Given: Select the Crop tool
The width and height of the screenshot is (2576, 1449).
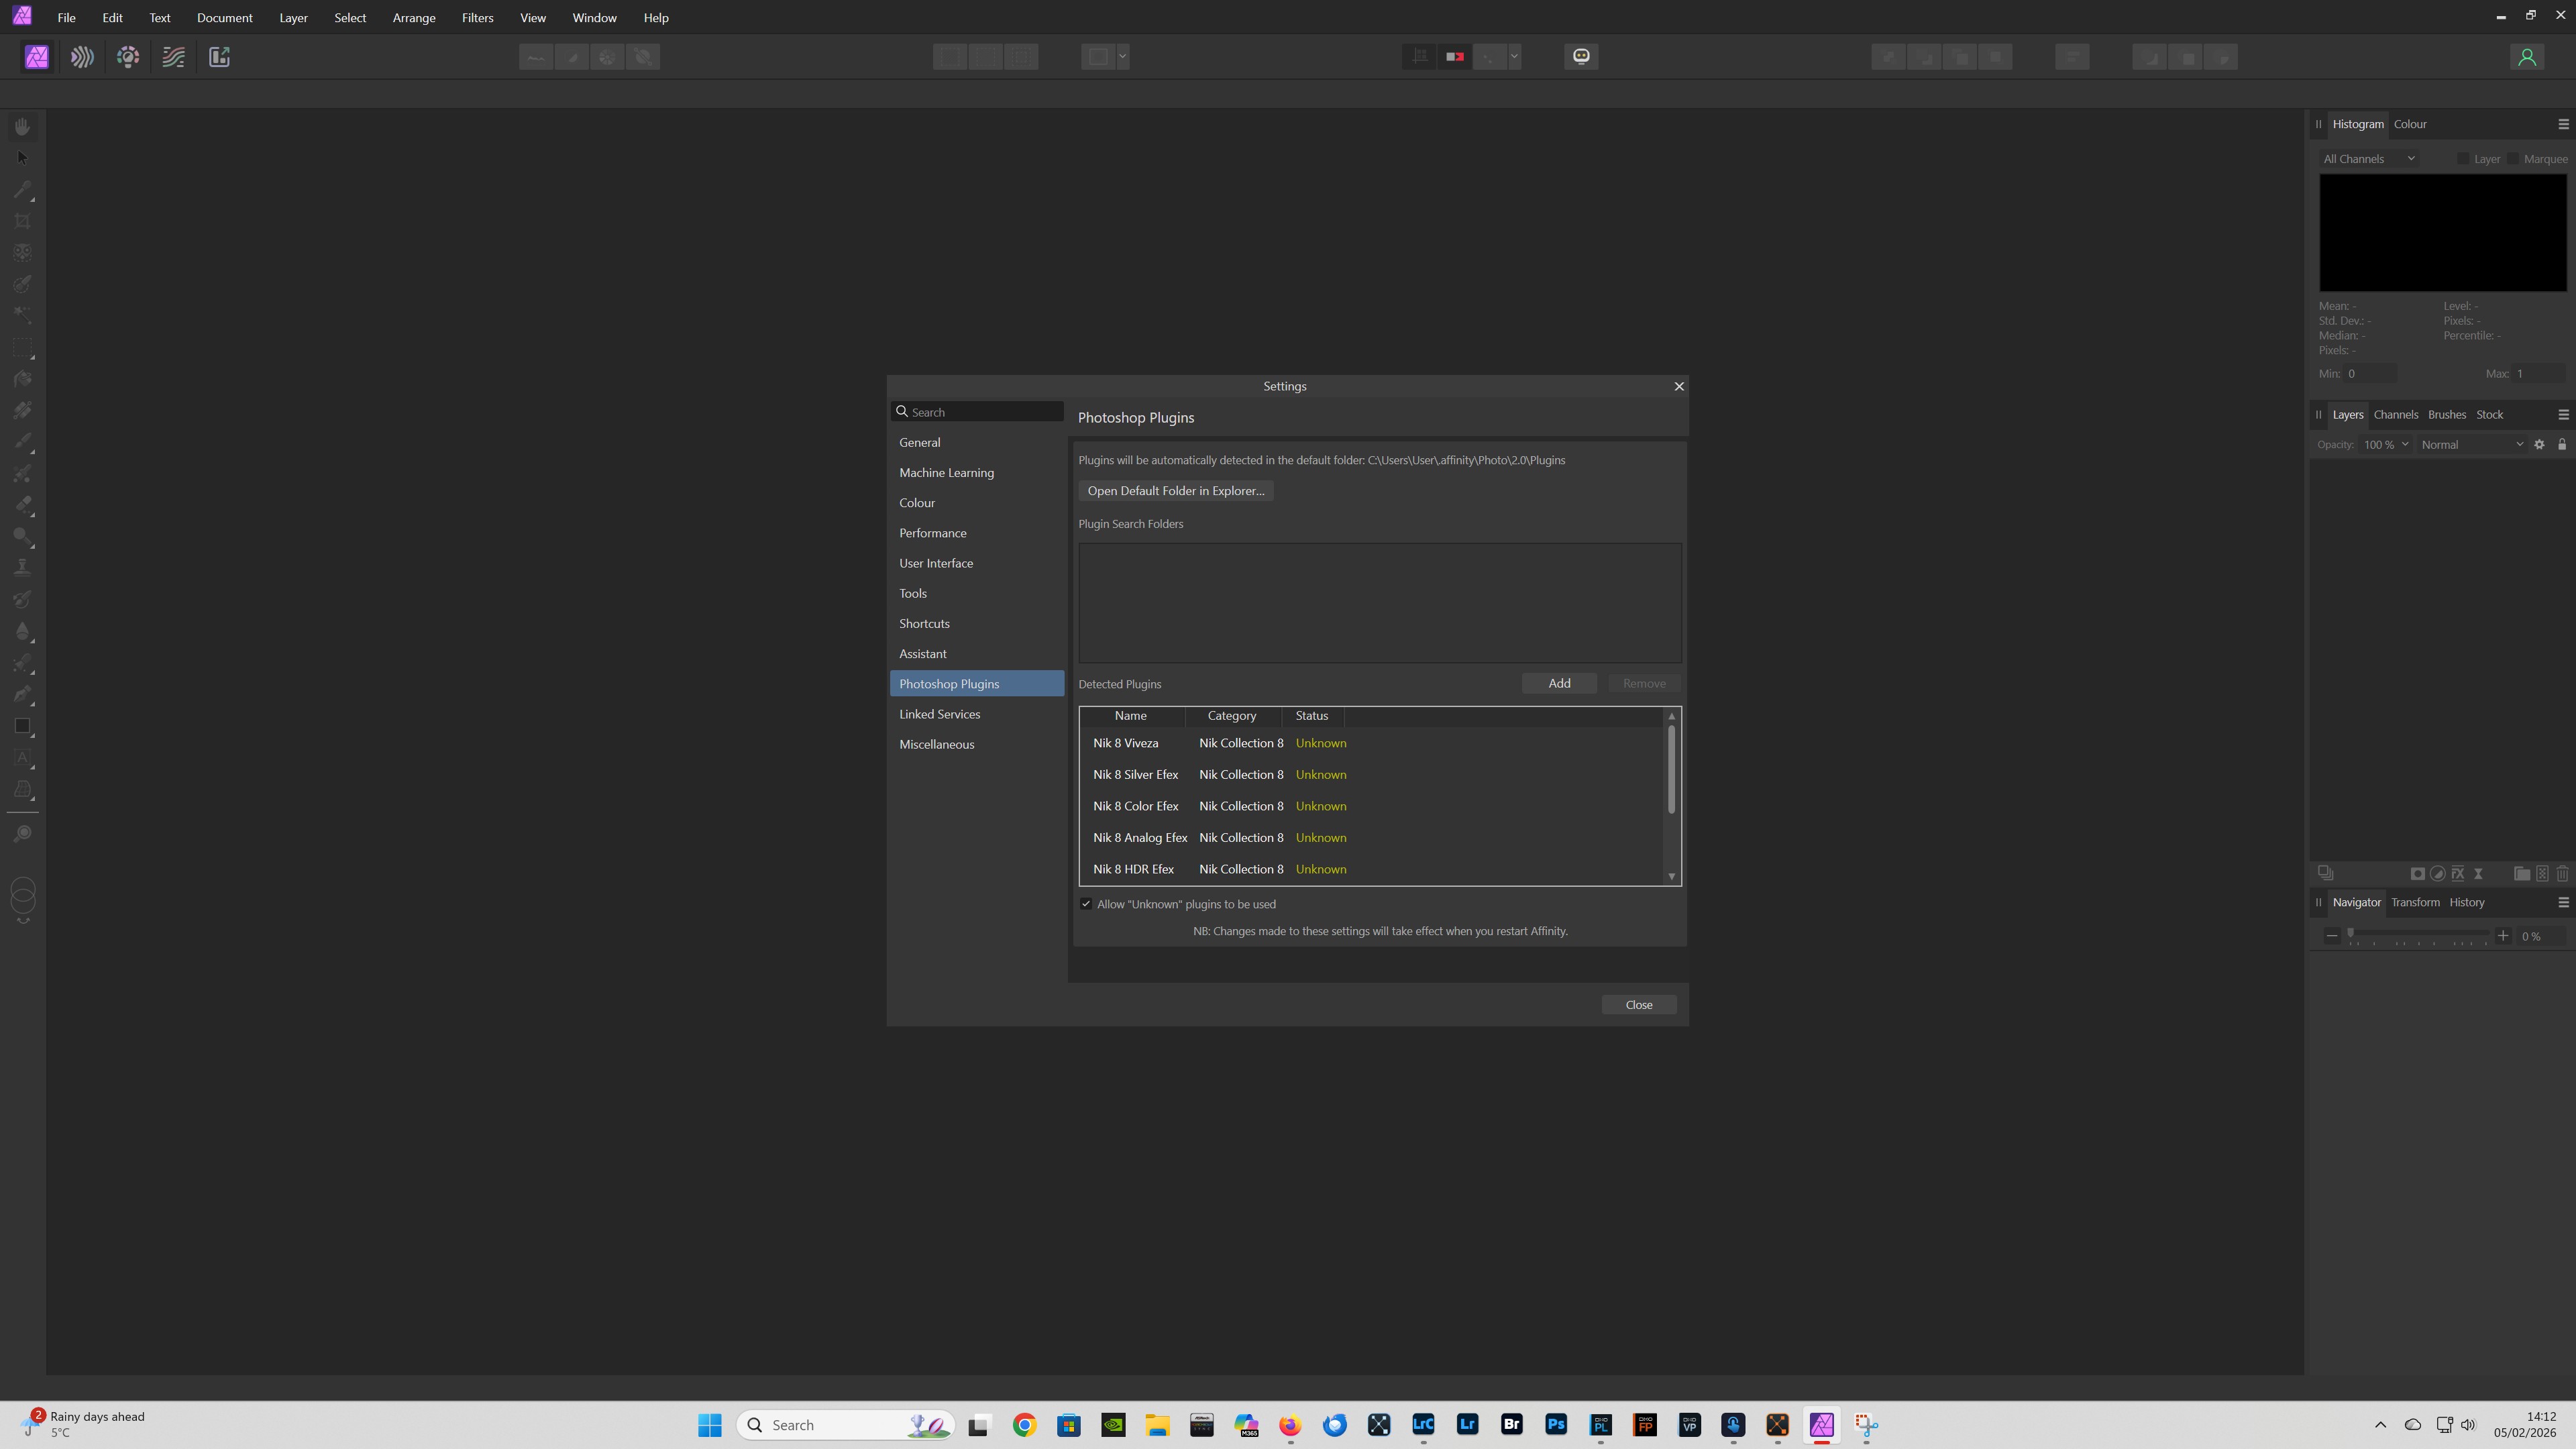Looking at the screenshot, I should [x=22, y=221].
